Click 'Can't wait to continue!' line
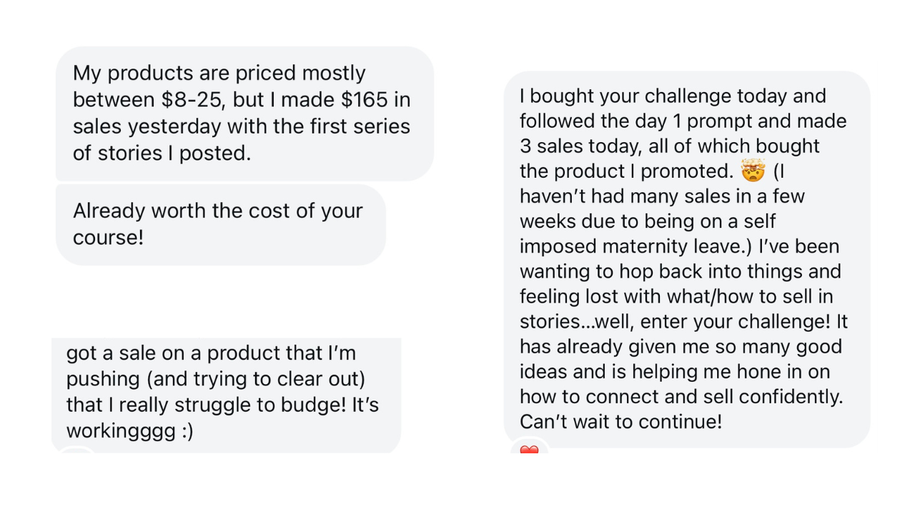 pos(621,421)
